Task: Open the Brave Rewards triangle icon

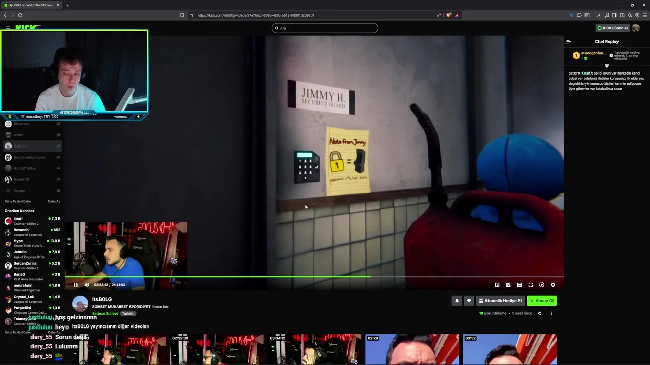Action: pos(457,15)
